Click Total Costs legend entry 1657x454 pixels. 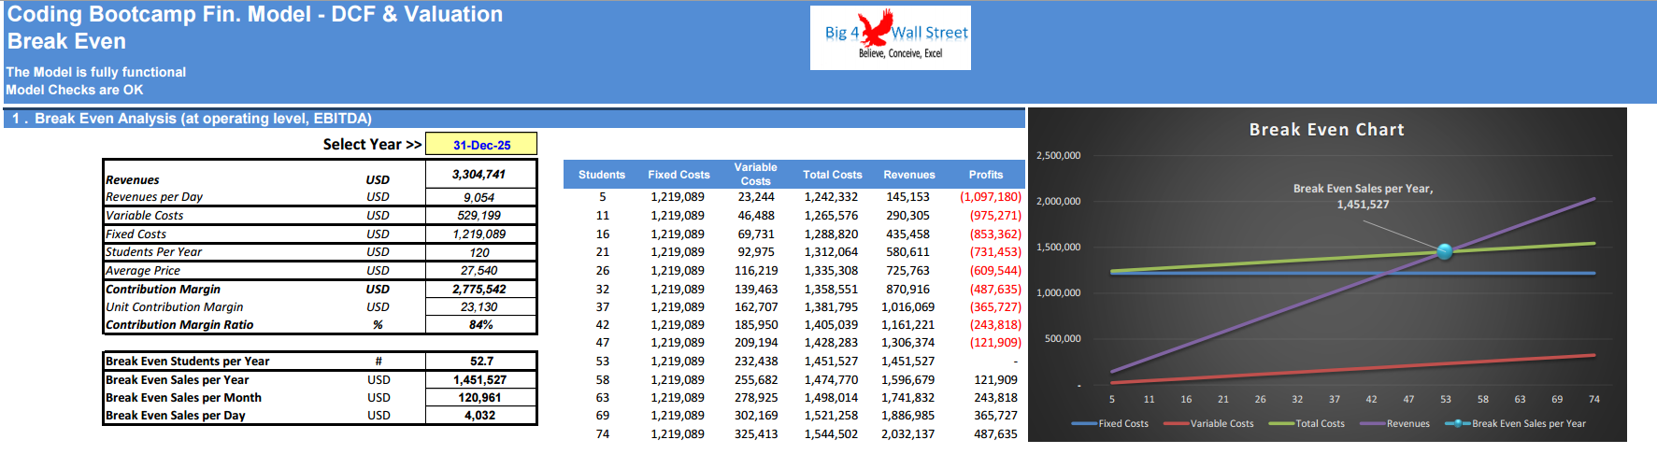(1307, 424)
